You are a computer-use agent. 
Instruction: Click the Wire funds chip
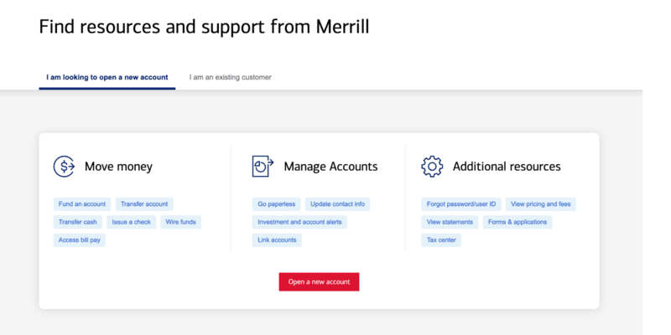pos(180,222)
